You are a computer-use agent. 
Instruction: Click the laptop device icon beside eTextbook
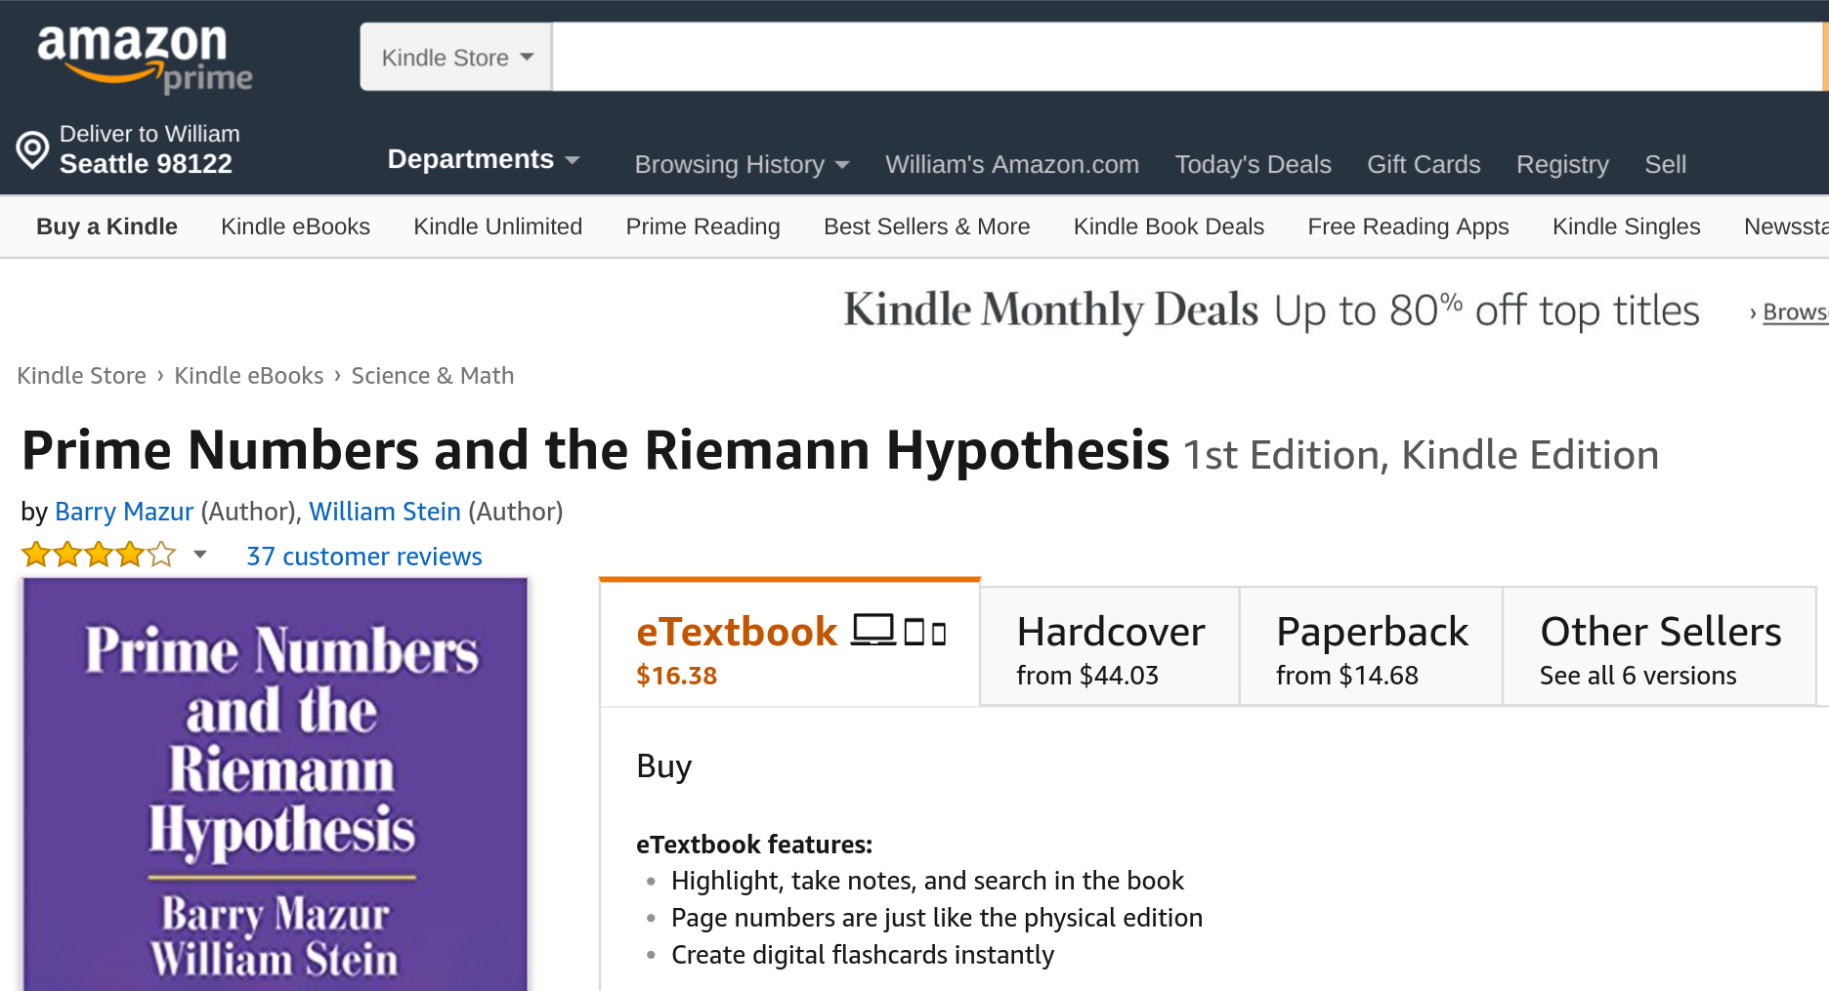click(x=872, y=631)
